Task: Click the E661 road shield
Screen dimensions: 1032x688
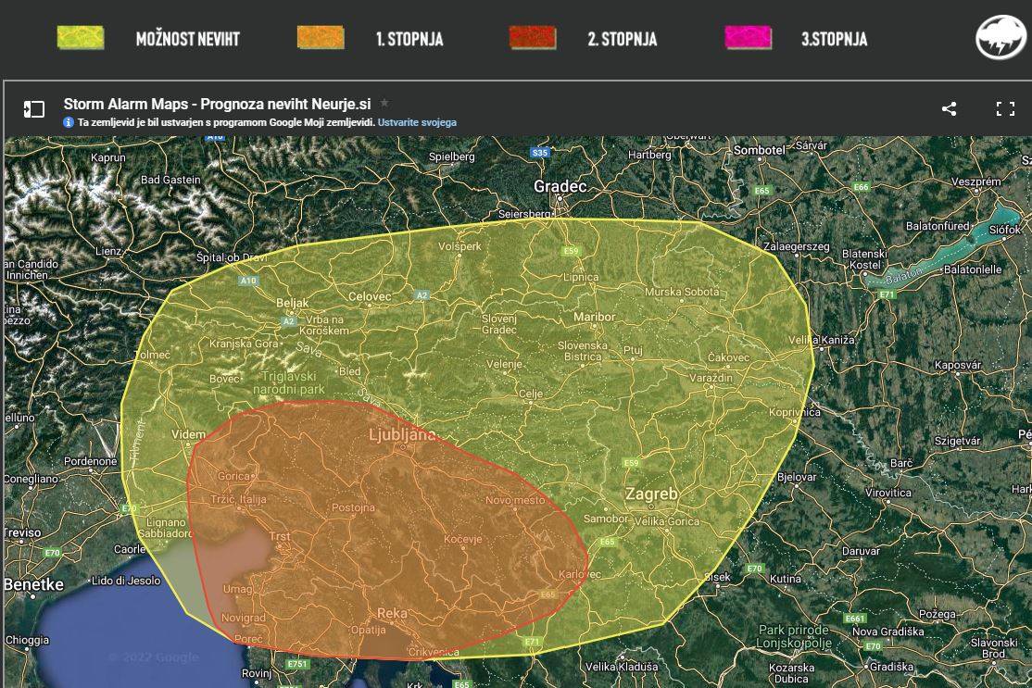Action: pos(855,619)
